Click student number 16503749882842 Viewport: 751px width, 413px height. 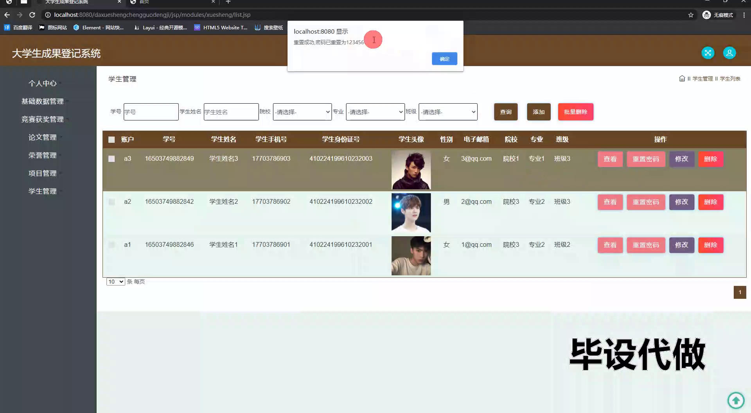[169, 201]
